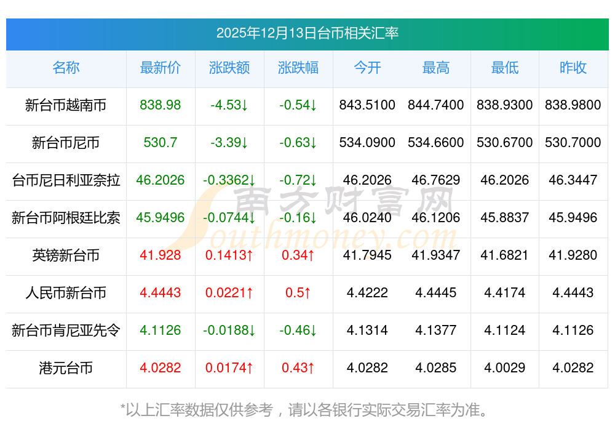Click red latest price 4.0282
Image resolution: width=615 pixels, height=429 pixels.
161,368
